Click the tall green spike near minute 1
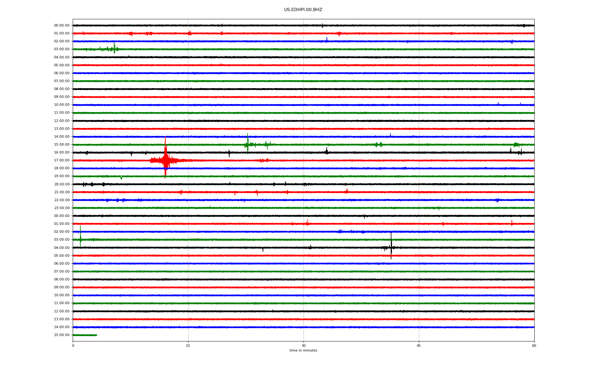The image size is (607, 379). click(x=80, y=236)
